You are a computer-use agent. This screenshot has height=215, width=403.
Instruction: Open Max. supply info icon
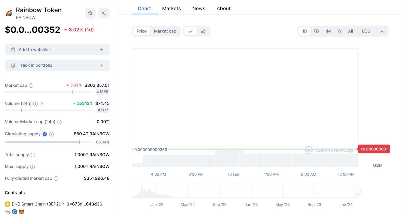(32, 167)
